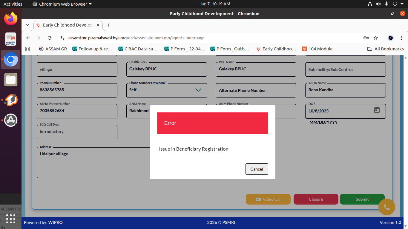Image resolution: width=408 pixels, height=229 pixels.
Task: Open the saved passwords key icon
Action: (x=366, y=38)
